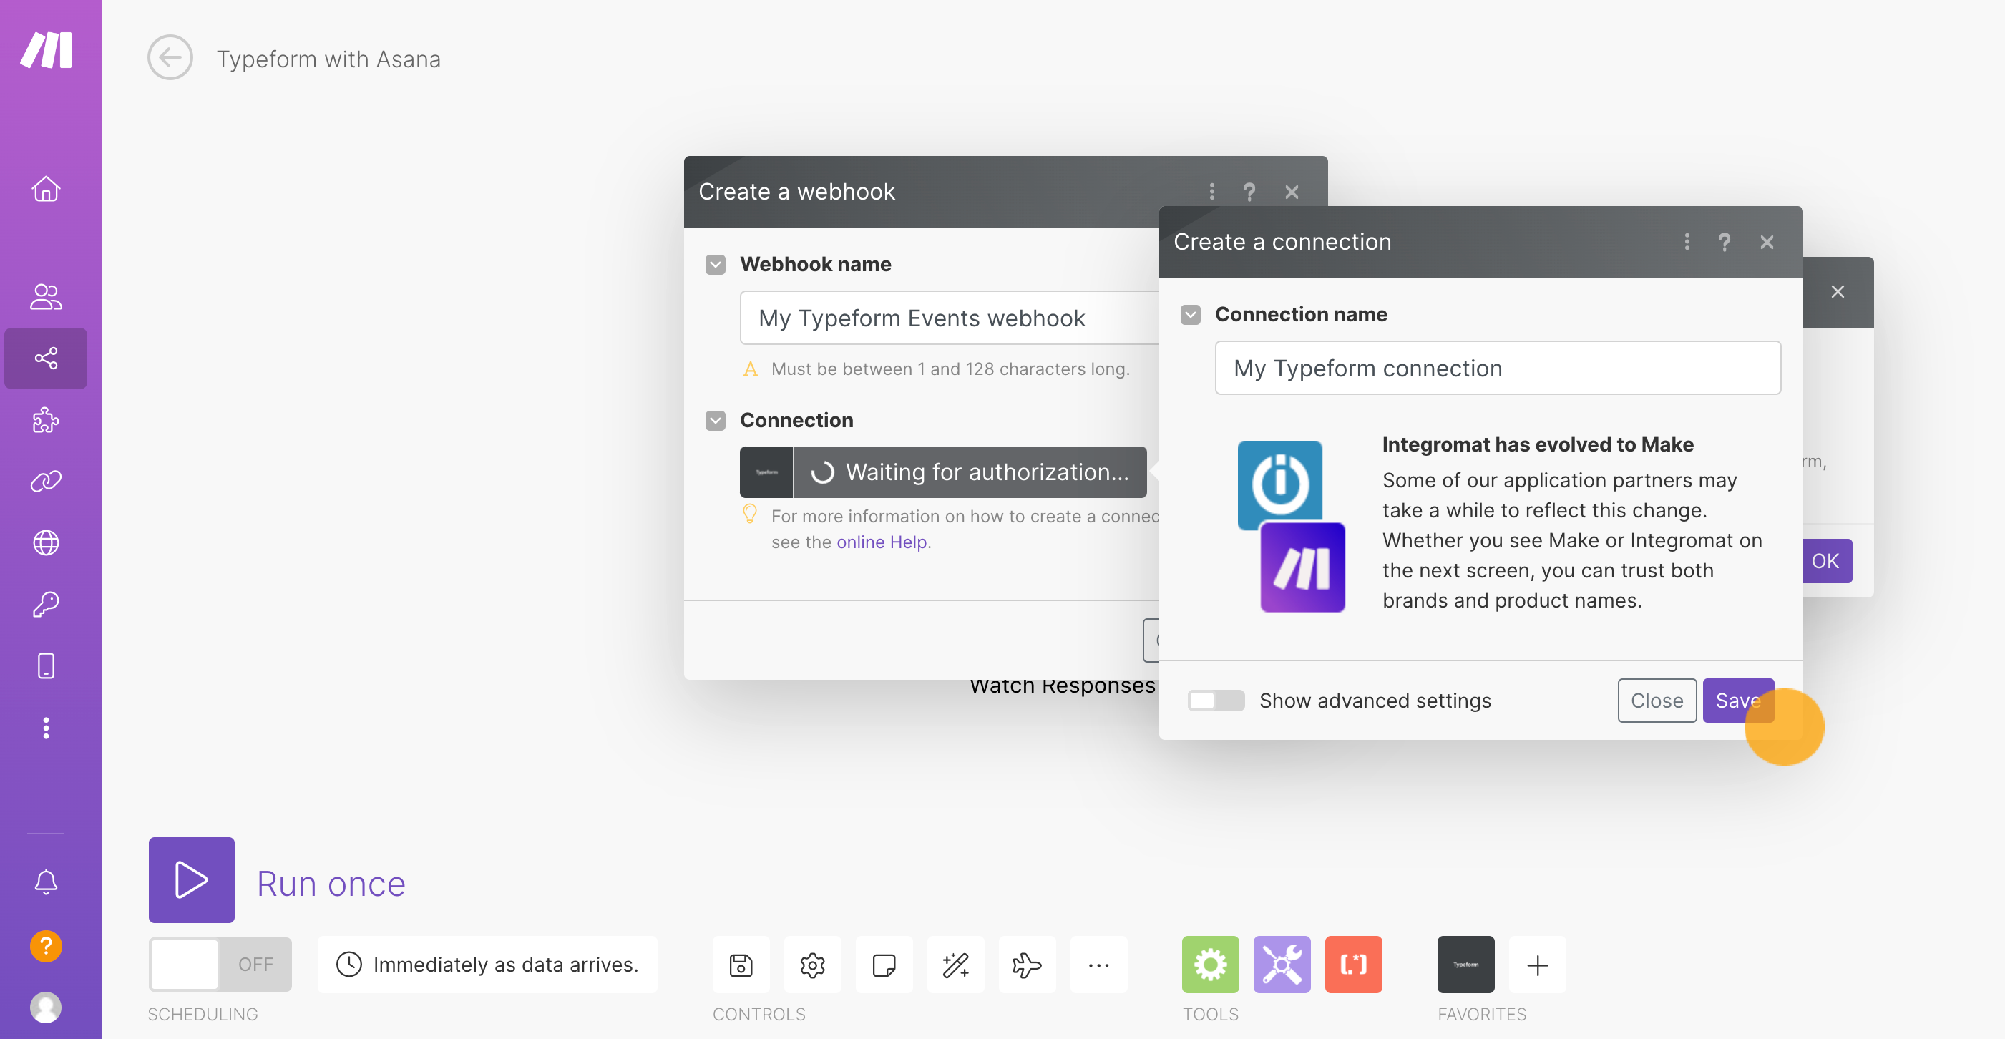
Task: Open Connections link icon in sidebar
Action: [x=46, y=481]
